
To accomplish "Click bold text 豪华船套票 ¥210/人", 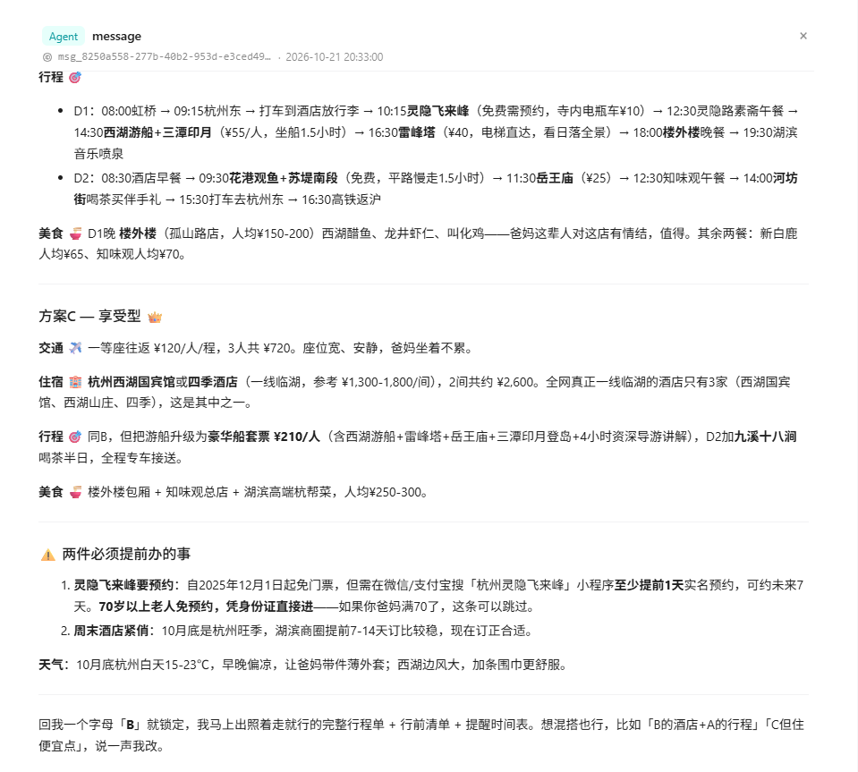I will pyautogui.click(x=264, y=437).
